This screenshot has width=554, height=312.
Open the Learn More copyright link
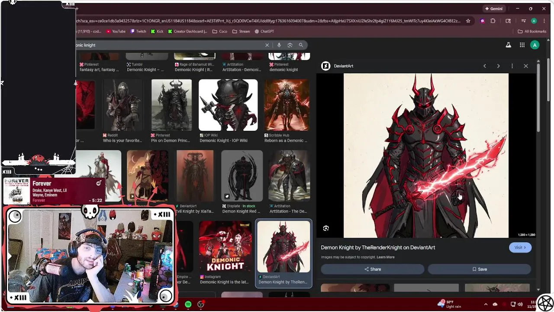[385, 257]
